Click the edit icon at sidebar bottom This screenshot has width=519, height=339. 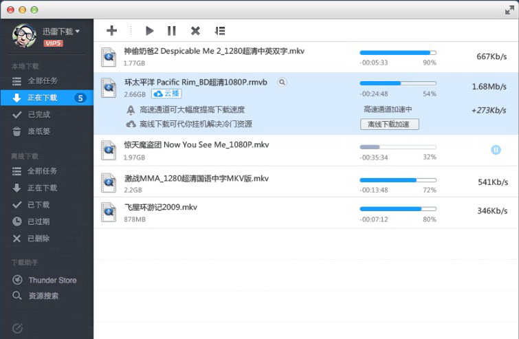click(x=17, y=328)
